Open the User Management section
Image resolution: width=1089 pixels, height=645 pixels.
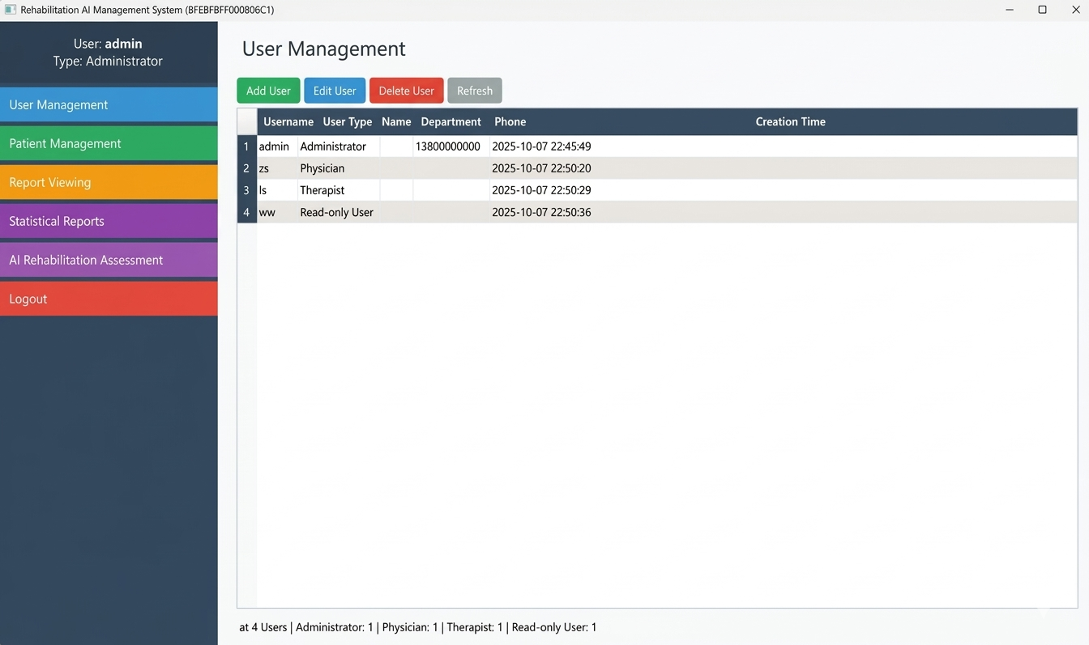coord(109,104)
